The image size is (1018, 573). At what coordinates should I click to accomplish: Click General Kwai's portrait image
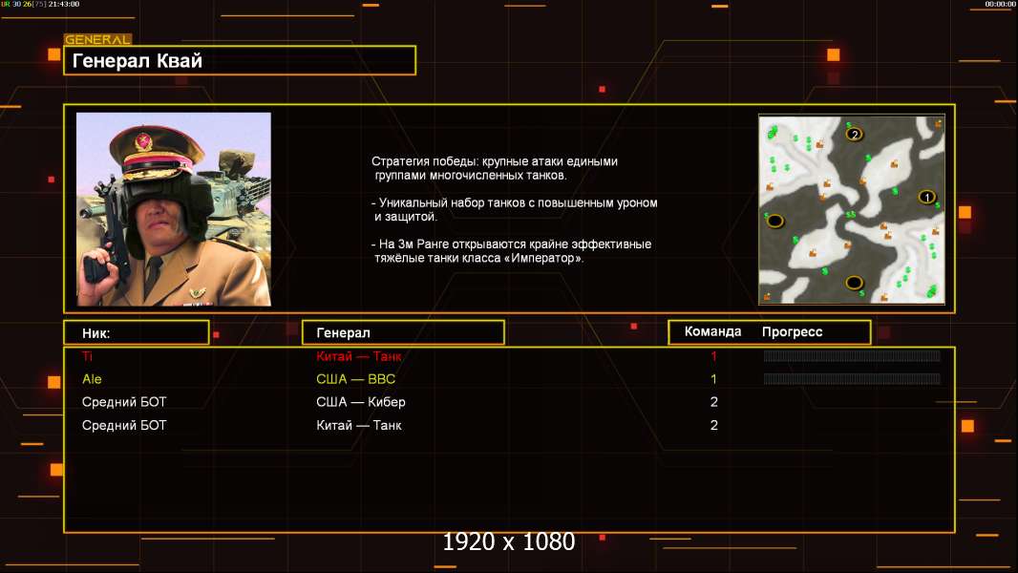(x=174, y=209)
